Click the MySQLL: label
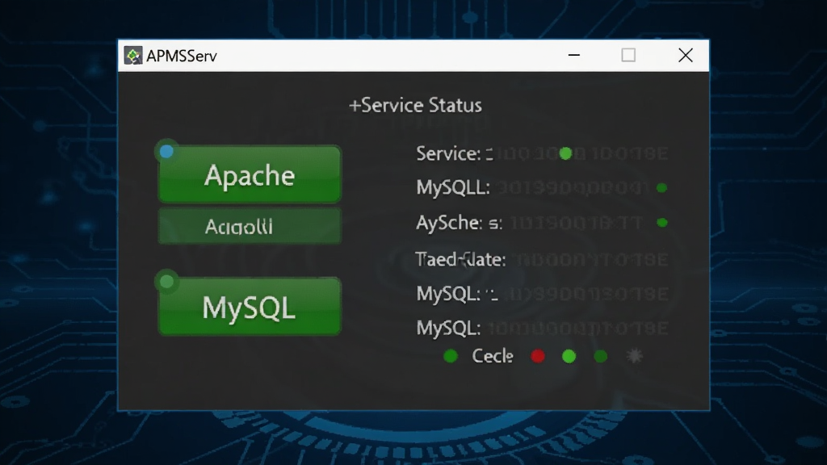This screenshot has height=465, width=827. pos(453,187)
